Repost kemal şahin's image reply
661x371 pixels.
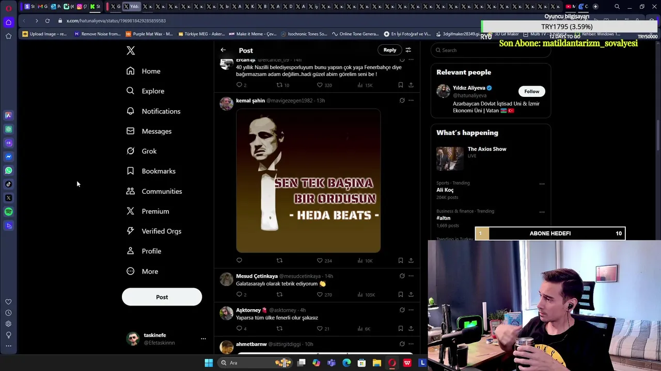[x=279, y=261]
